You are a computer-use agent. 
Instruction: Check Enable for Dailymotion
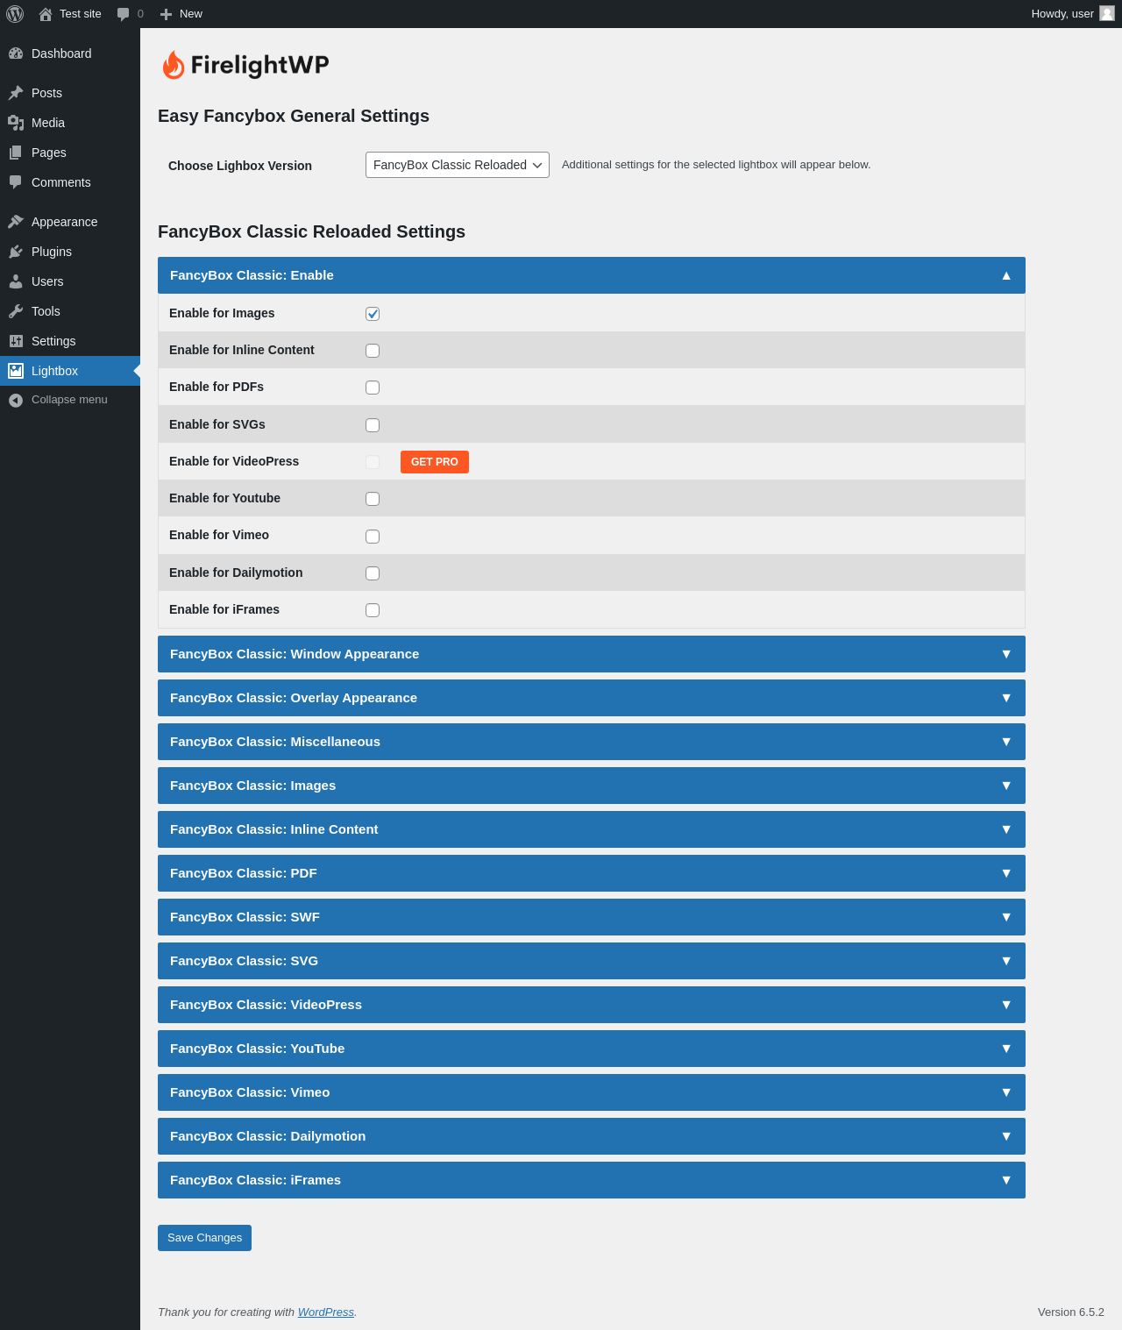click(373, 573)
